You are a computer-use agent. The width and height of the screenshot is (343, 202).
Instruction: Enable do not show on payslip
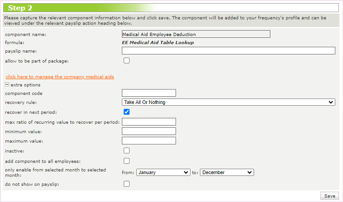coord(127,184)
